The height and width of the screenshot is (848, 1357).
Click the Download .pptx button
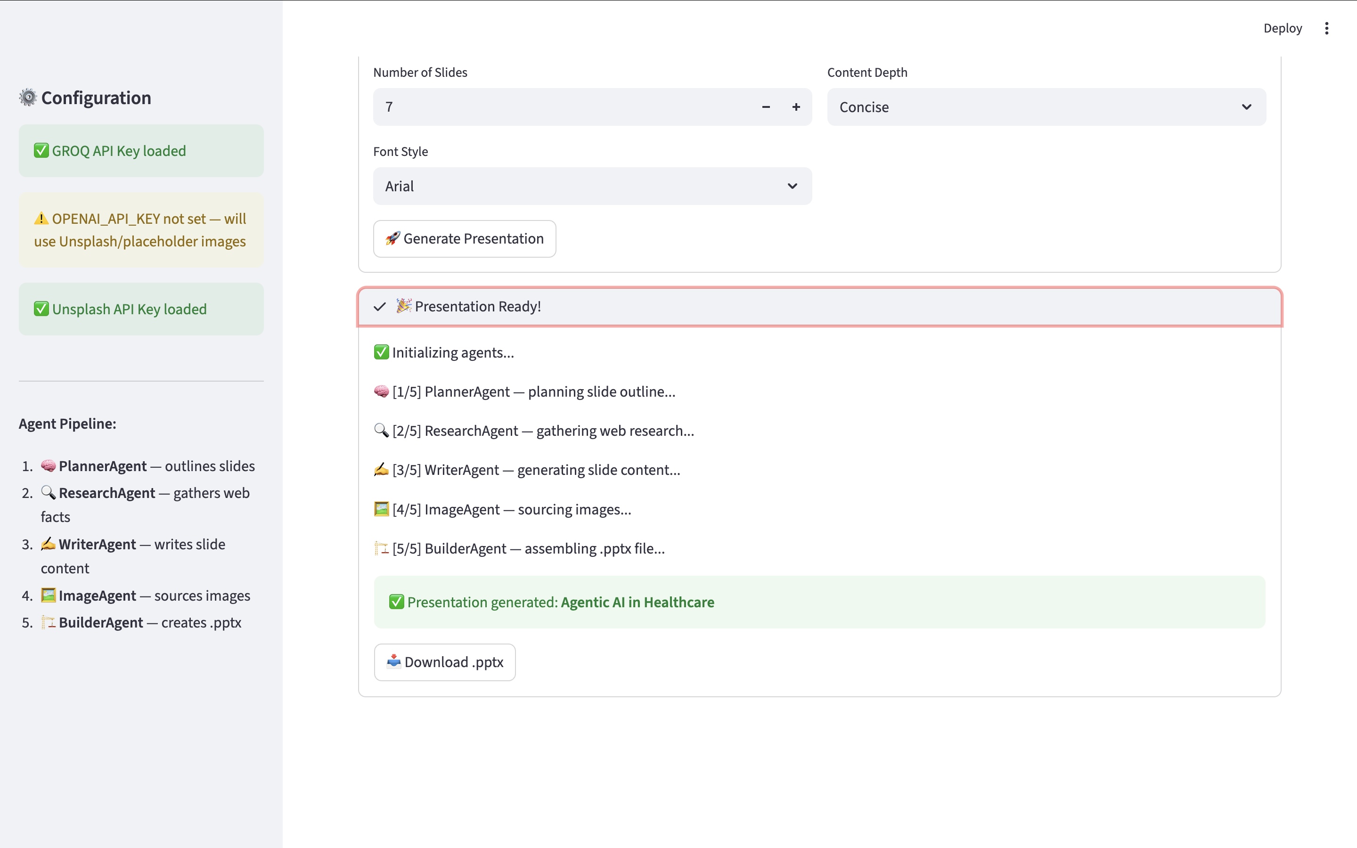445,662
